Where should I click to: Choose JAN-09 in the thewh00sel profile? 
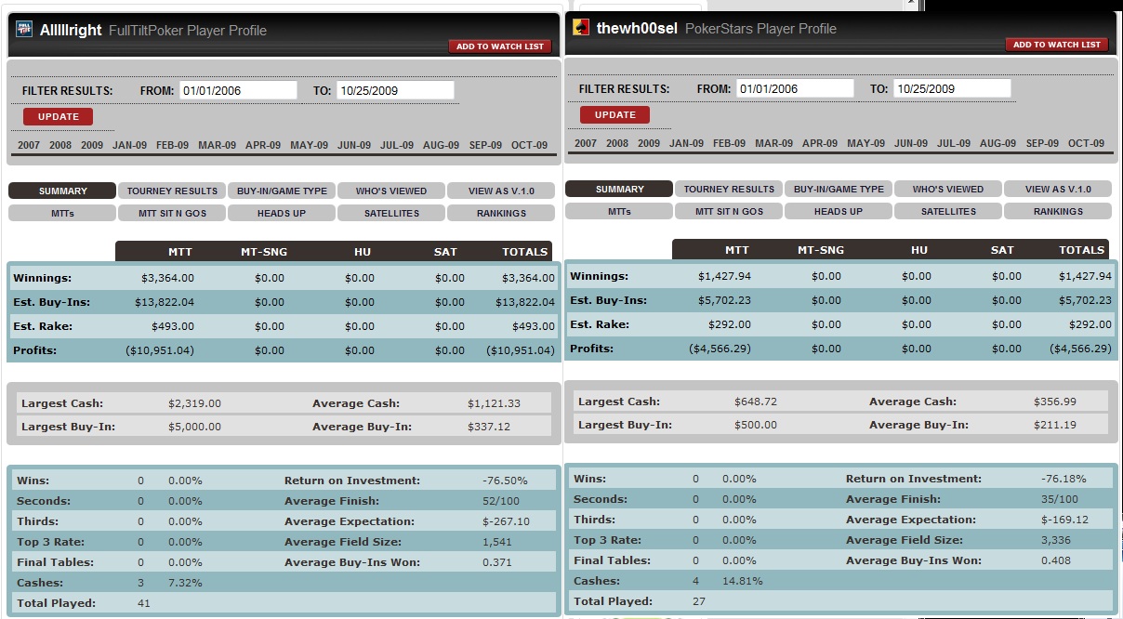coord(686,143)
